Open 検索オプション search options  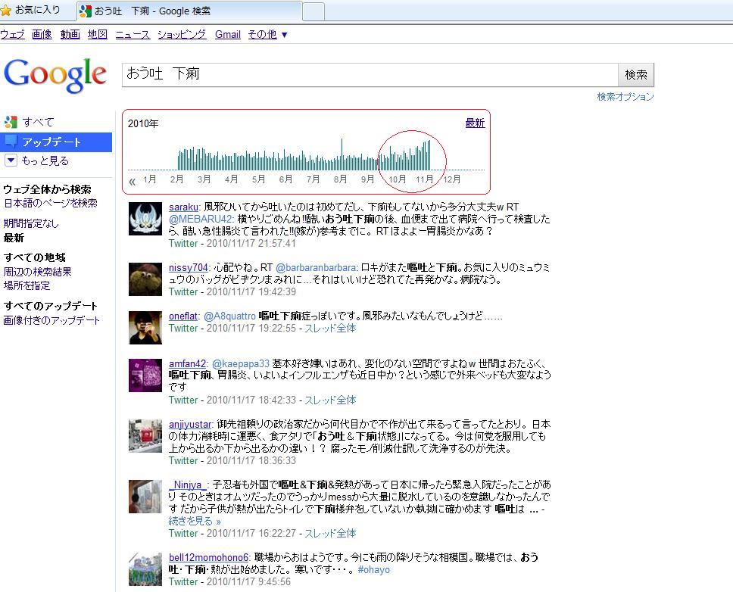click(x=625, y=97)
